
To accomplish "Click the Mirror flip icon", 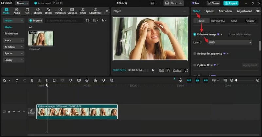I will click(x=95, y=80).
